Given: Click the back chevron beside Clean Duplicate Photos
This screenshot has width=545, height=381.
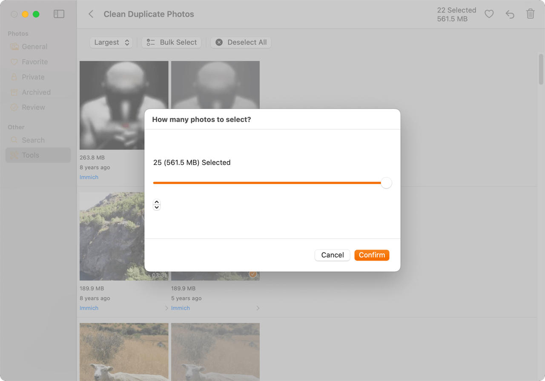Looking at the screenshot, I should click(91, 14).
